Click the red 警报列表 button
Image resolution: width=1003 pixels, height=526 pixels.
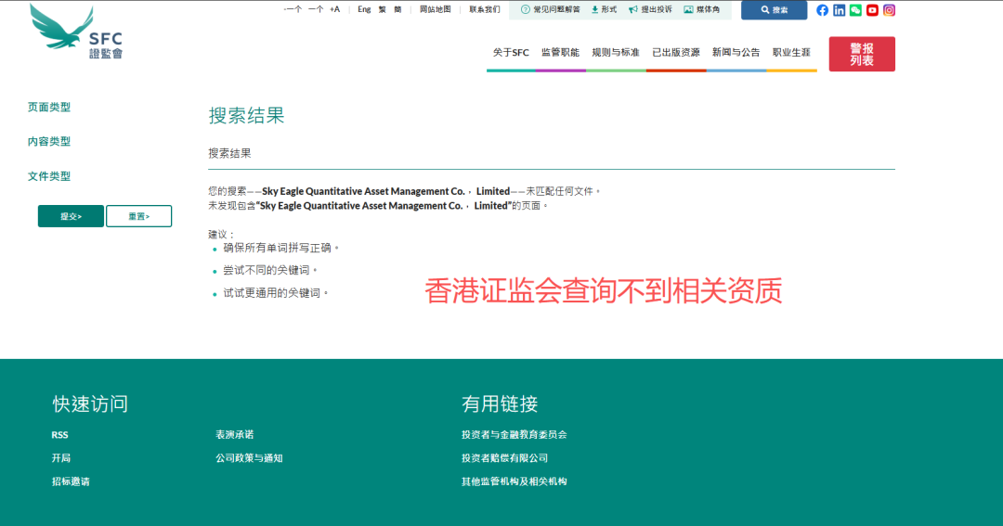[x=862, y=54]
